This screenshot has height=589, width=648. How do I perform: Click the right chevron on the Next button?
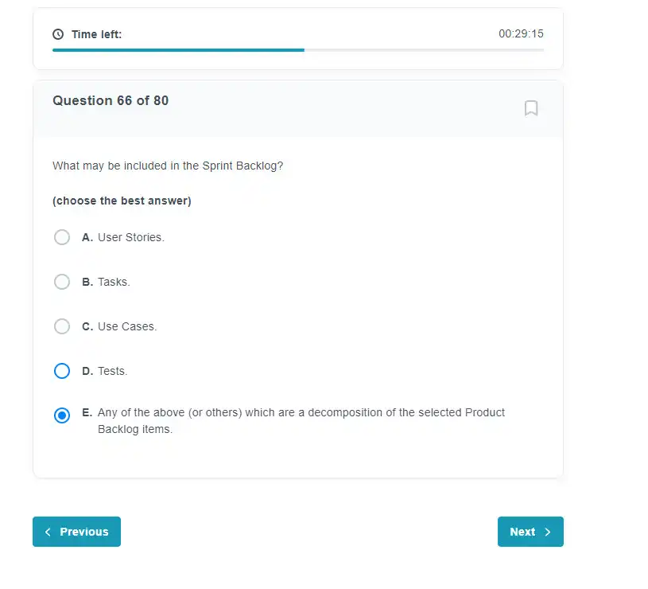click(x=548, y=532)
